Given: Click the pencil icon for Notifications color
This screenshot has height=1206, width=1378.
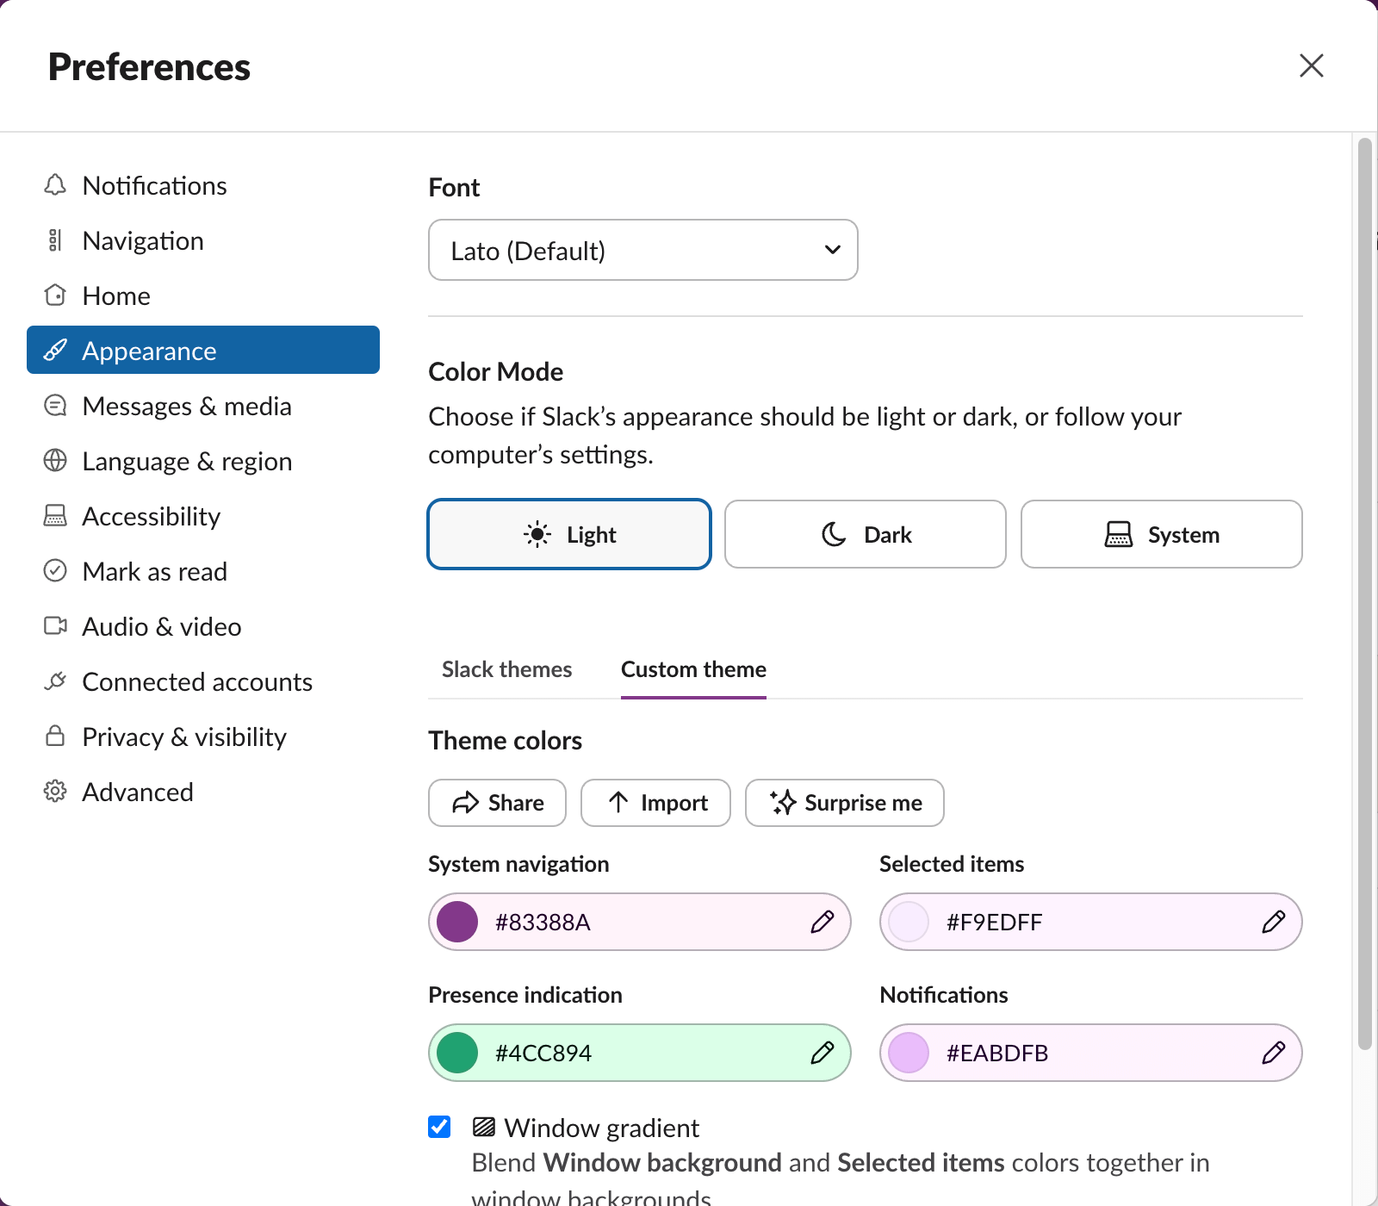Looking at the screenshot, I should [x=1274, y=1053].
